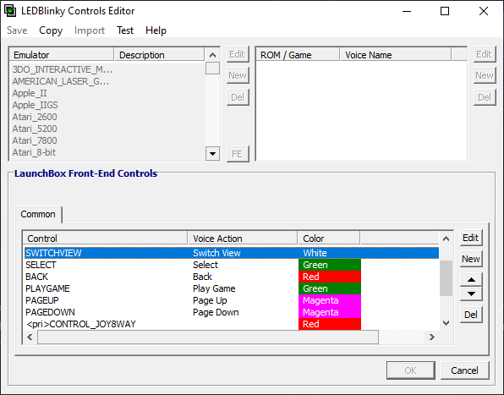Image resolution: width=504 pixels, height=395 pixels.
Task: Move selected control down with arrow button
Action: pos(471,294)
